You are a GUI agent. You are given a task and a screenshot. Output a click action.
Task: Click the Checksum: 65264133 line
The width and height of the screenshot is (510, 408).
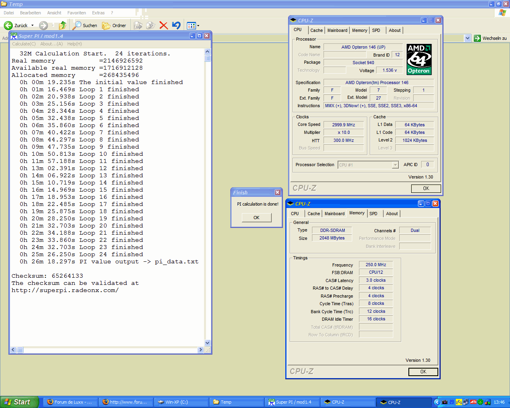tap(47, 276)
